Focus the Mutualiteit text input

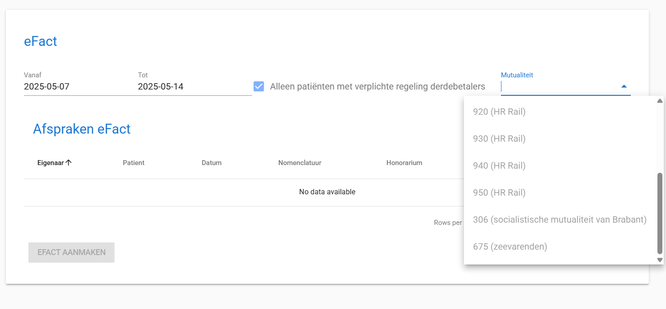[557, 86]
